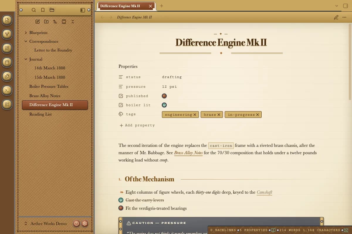Open the status property type icon
Screen dimensions: 352x234
pos(121,77)
